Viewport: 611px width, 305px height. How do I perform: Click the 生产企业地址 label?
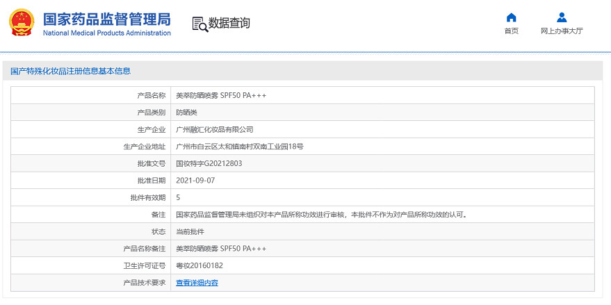point(145,147)
